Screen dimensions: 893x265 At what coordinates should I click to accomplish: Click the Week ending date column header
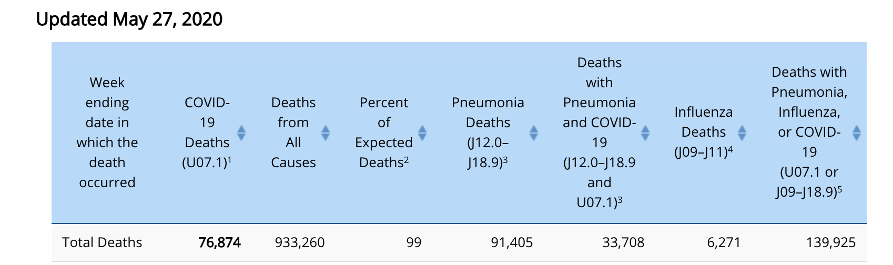coord(107,132)
